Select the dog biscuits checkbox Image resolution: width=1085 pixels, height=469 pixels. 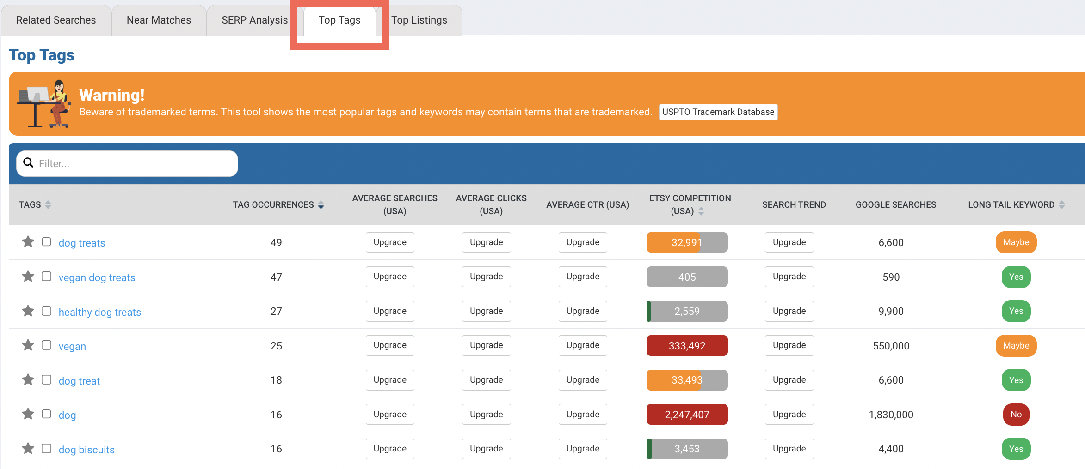click(46, 448)
